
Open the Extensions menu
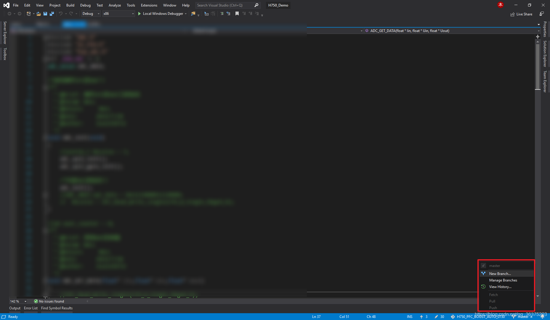coord(149,5)
